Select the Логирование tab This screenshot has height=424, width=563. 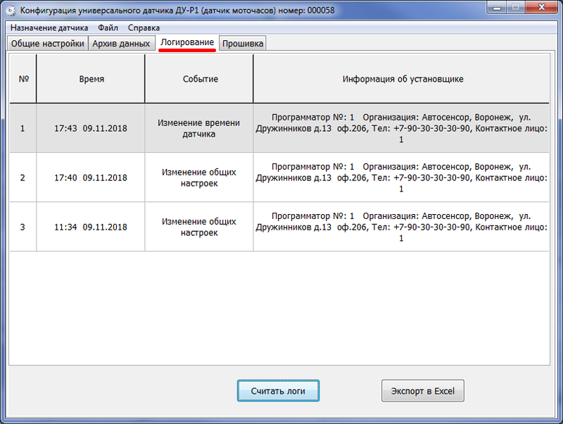click(187, 42)
